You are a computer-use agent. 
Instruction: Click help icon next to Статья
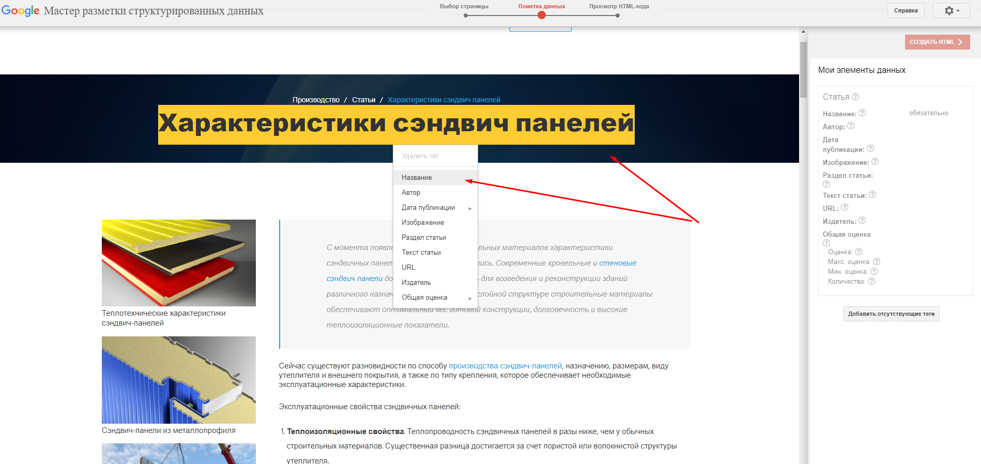tap(855, 97)
